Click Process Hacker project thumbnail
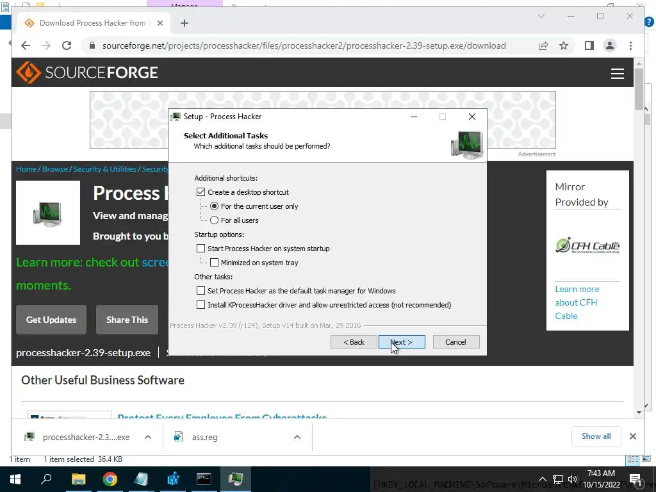 coord(47,213)
